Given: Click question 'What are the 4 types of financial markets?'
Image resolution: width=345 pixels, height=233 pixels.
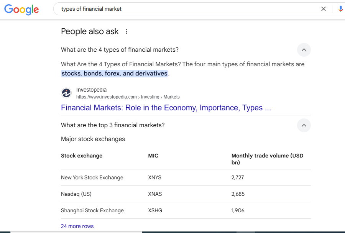Looking at the screenshot, I should point(120,50).
